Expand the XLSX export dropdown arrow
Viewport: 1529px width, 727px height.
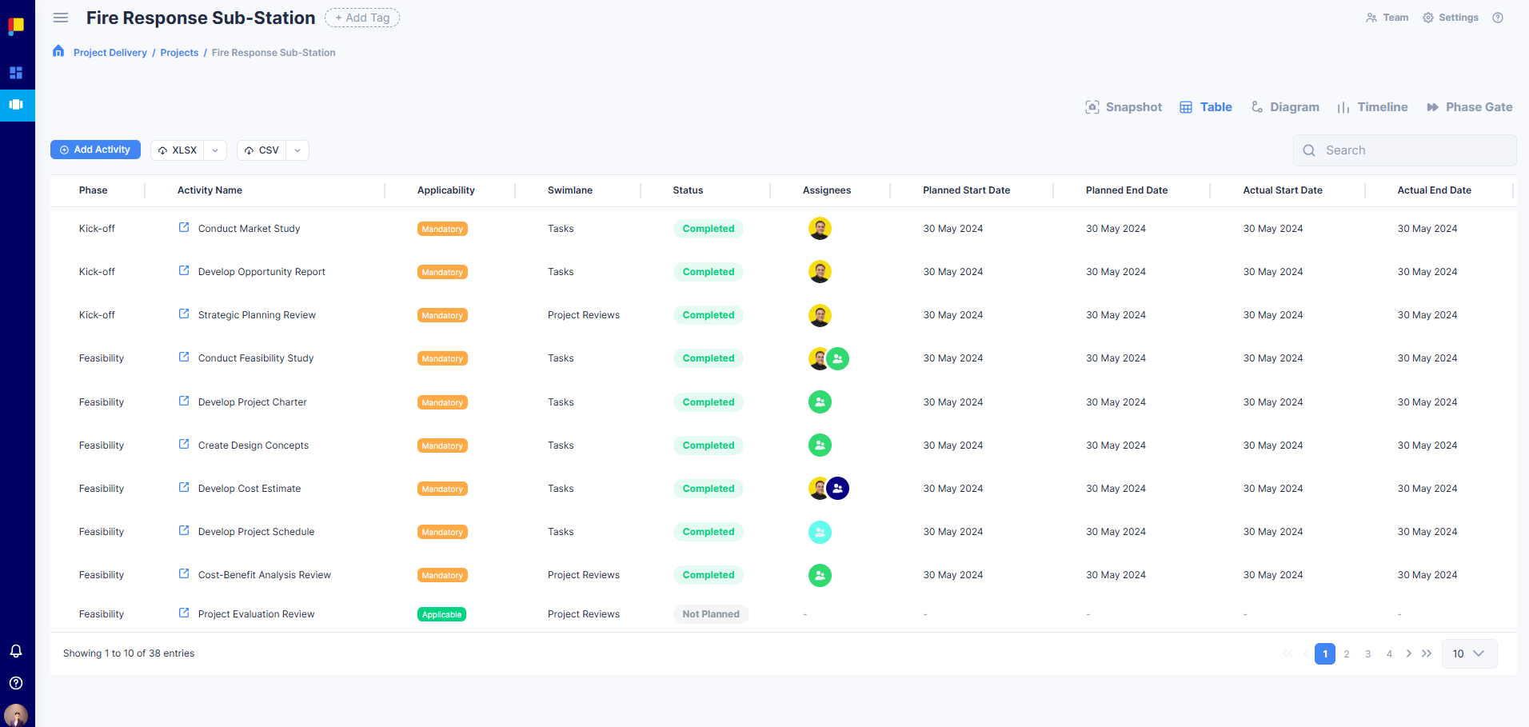[x=215, y=150]
